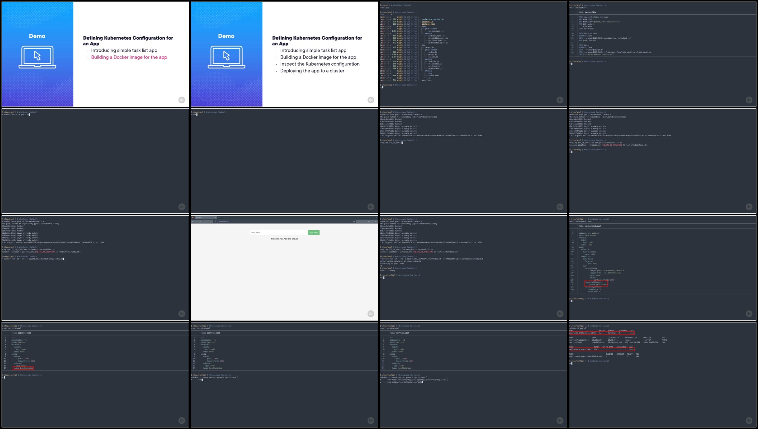Open the browser hamburger application menu
This screenshot has width=758, height=429.
pyautogui.click(x=376, y=222)
